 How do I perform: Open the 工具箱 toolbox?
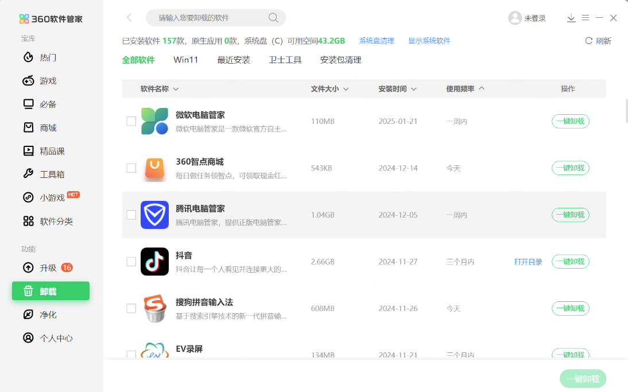(x=44, y=174)
